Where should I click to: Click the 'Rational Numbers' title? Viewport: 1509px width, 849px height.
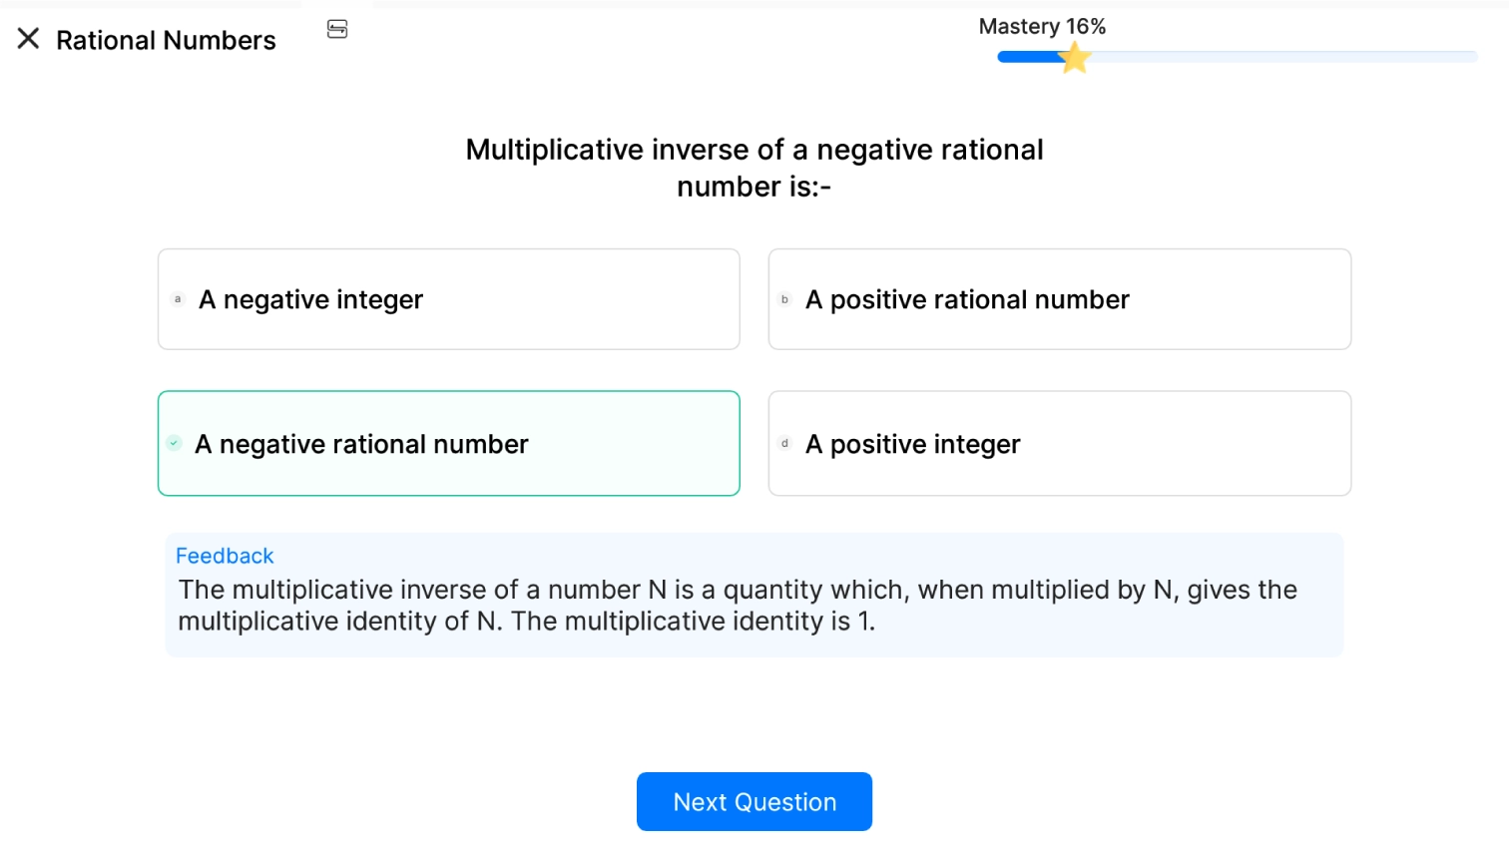[166, 40]
